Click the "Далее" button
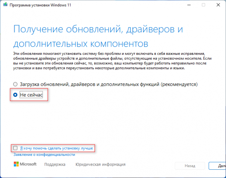The width and height of the screenshot is (226, 178). point(217,166)
